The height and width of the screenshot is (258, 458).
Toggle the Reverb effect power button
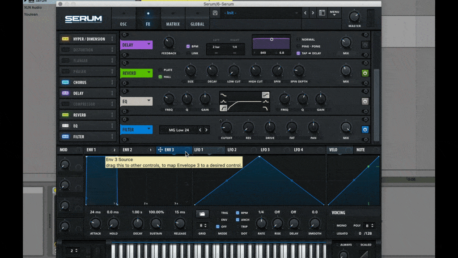pyautogui.click(x=365, y=73)
